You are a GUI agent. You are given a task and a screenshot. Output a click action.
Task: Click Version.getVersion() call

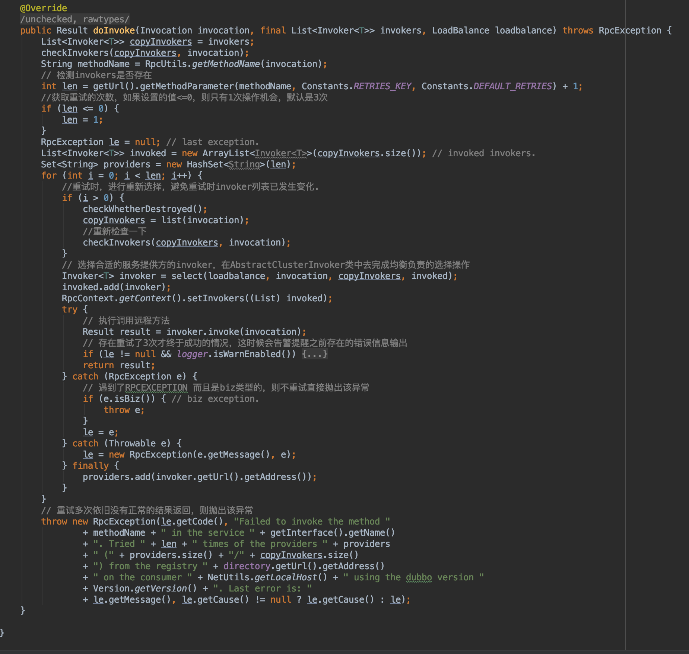[145, 588]
